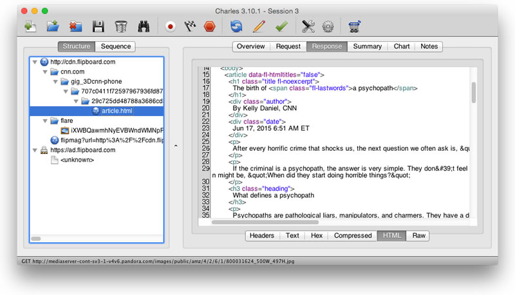Show the Raw response view
Screen dimensions: 515x295
pos(418,236)
